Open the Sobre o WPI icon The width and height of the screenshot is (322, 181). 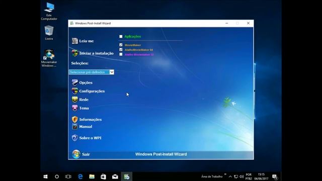(75, 138)
